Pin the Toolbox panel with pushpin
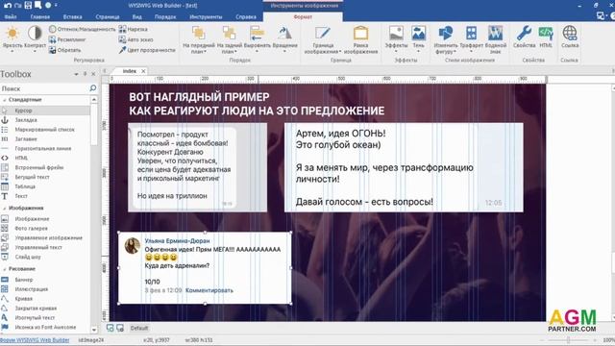The height and width of the screenshot is (346, 615). 85,74
